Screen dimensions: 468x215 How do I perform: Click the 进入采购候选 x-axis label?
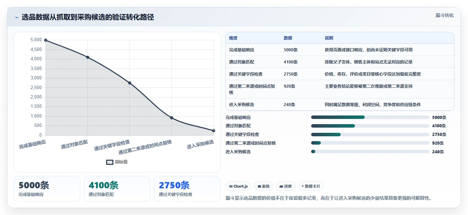(x=200, y=144)
